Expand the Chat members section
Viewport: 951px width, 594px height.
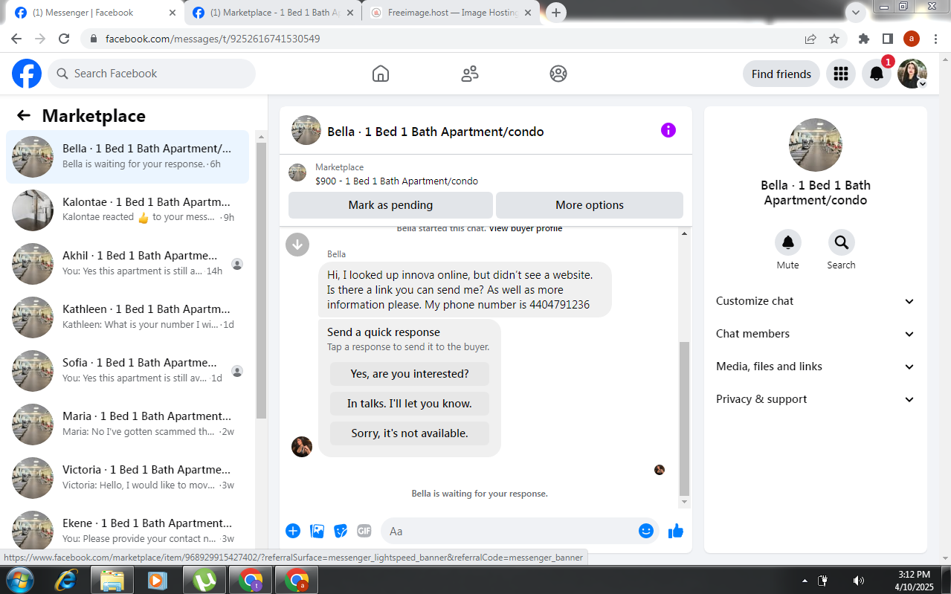816,334
